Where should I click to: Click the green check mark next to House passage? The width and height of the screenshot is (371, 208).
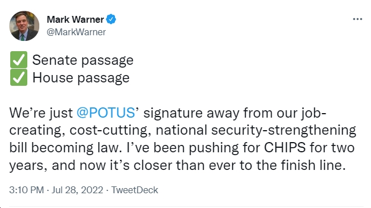click(19, 77)
